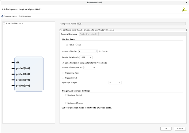This screenshot has width=189, height=133.
Task: Click the ILA (Integrated Logic Analyzer) title
Action: [22, 9]
